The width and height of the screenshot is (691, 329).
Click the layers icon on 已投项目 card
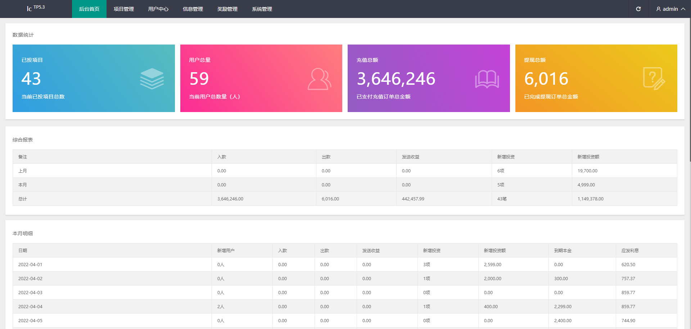point(152,79)
